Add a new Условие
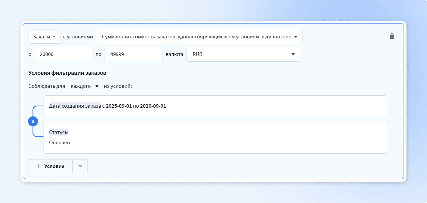Screen dimensions: 427x203 51,166
